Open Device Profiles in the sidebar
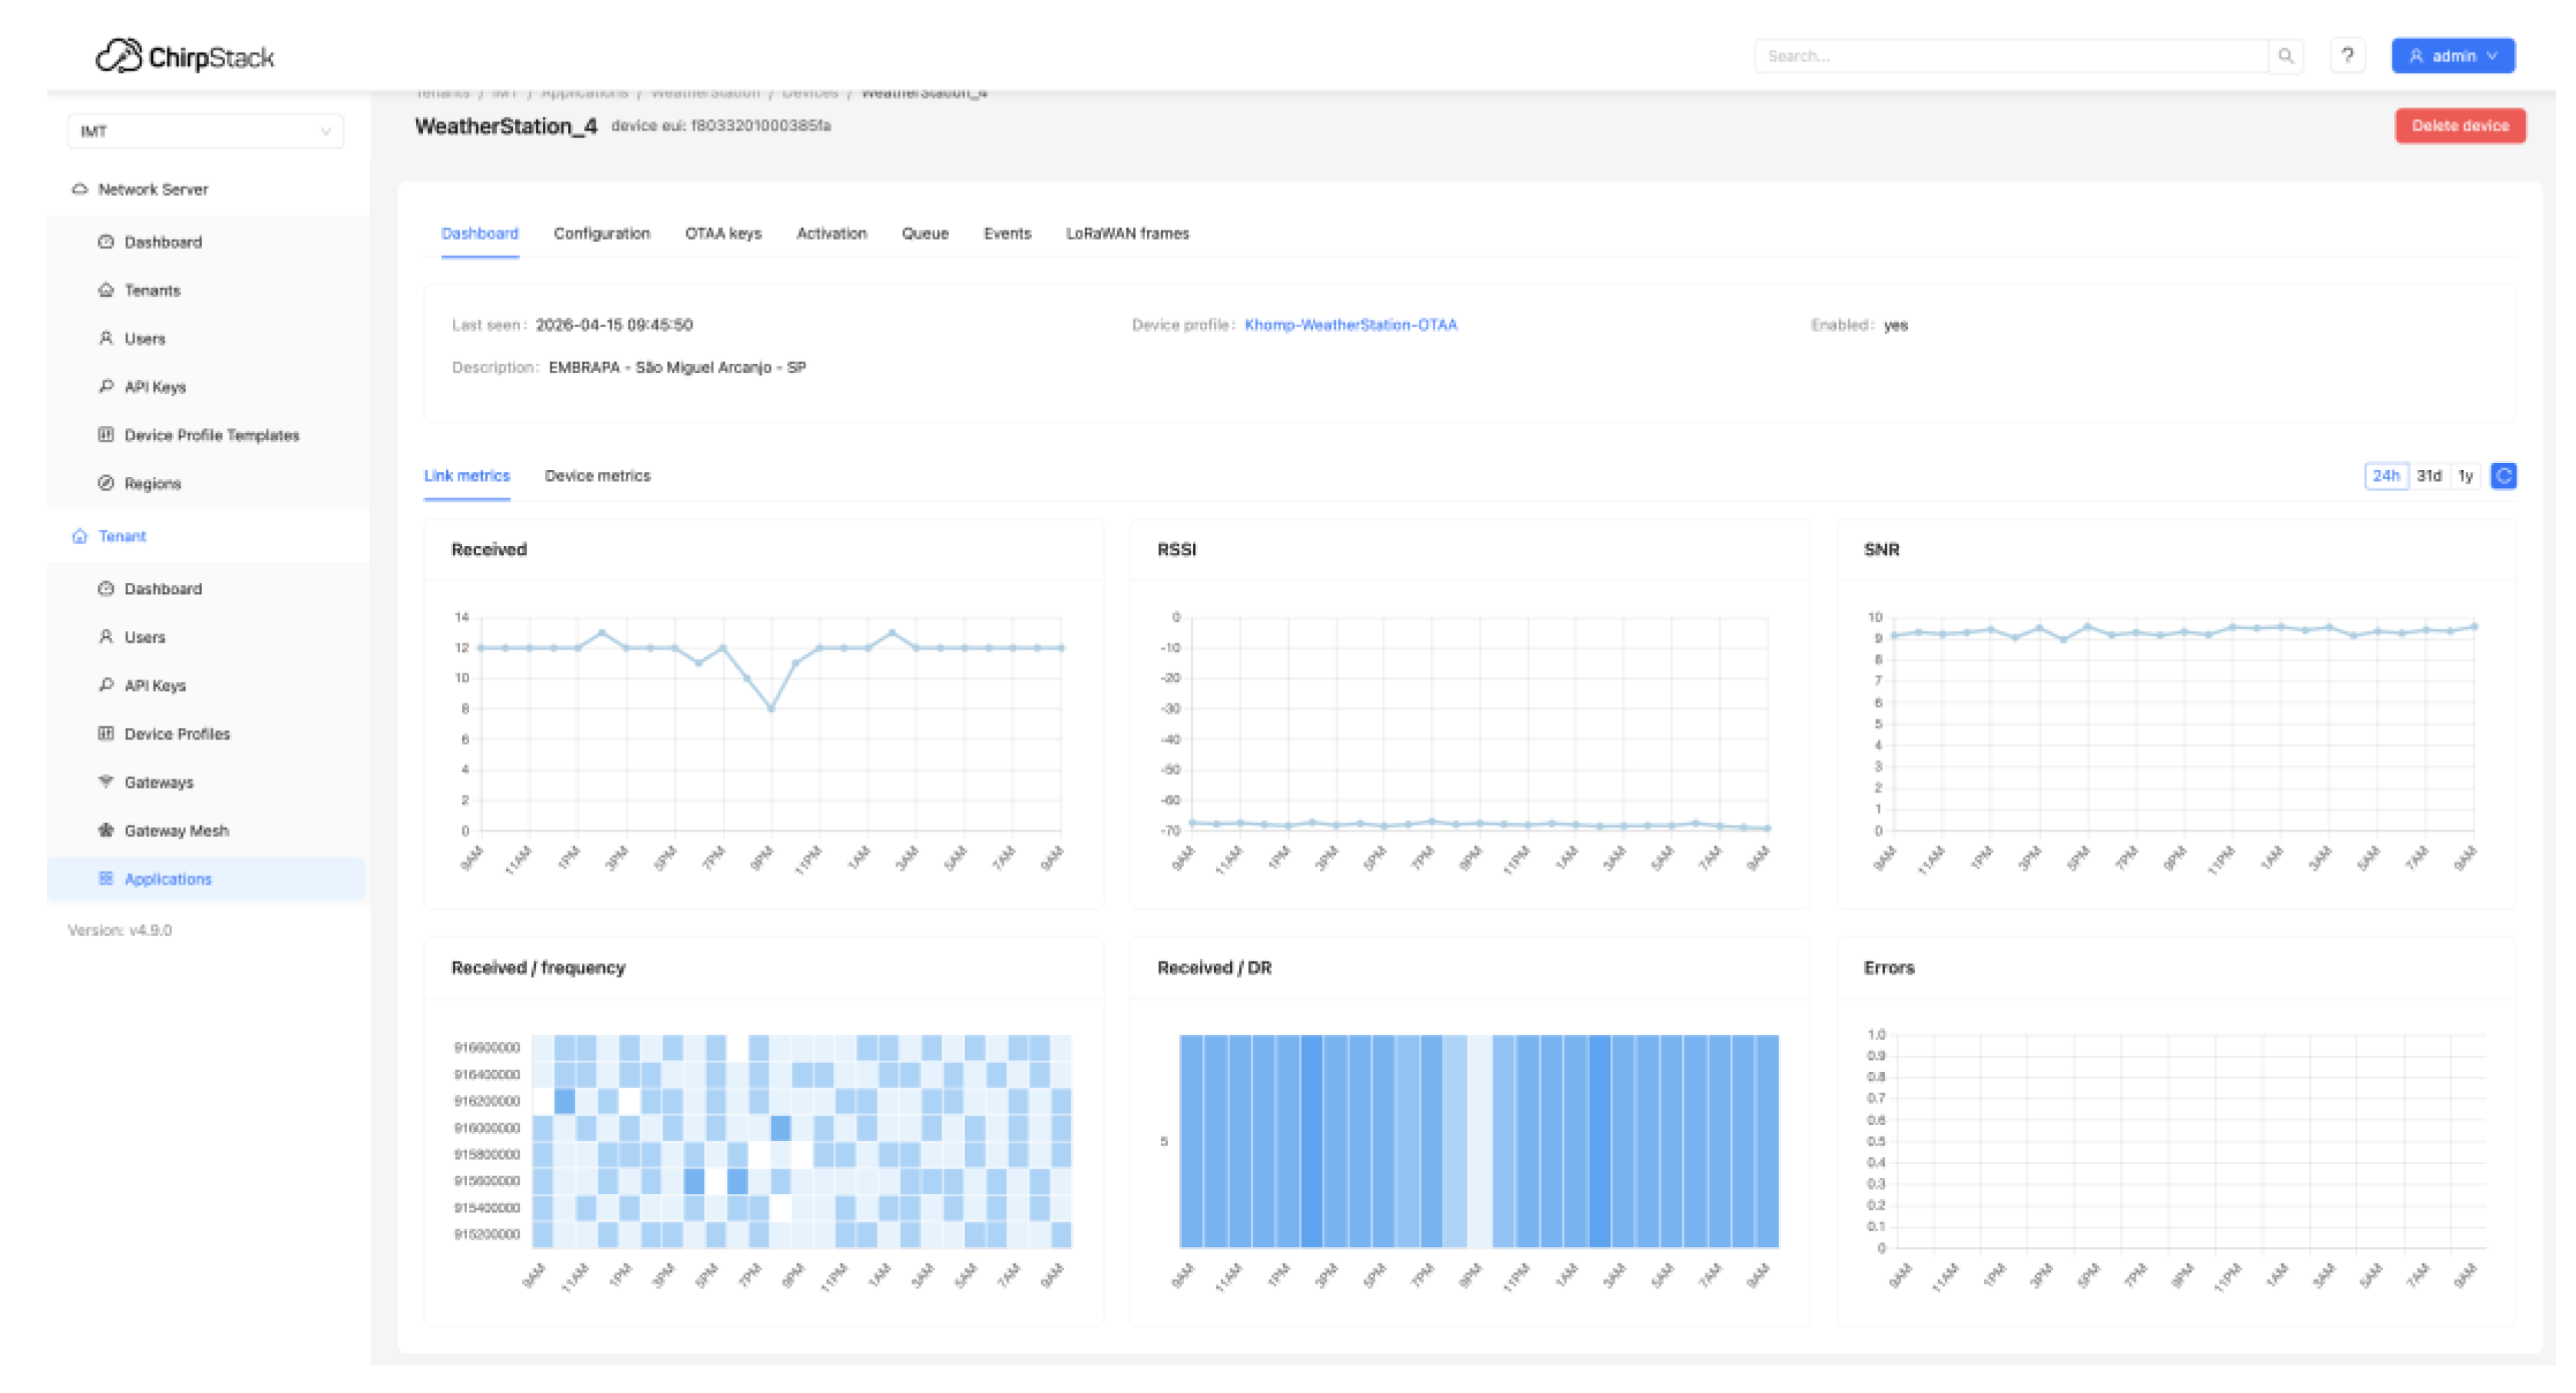Image resolution: width=2576 pixels, height=1393 pixels. pyautogui.click(x=177, y=733)
